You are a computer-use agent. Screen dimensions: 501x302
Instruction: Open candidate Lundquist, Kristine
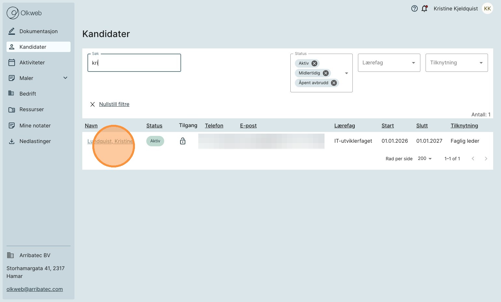(110, 141)
